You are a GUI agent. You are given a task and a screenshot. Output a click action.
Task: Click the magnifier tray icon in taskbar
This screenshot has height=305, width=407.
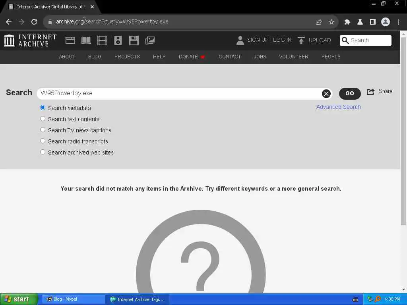click(378, 299)
